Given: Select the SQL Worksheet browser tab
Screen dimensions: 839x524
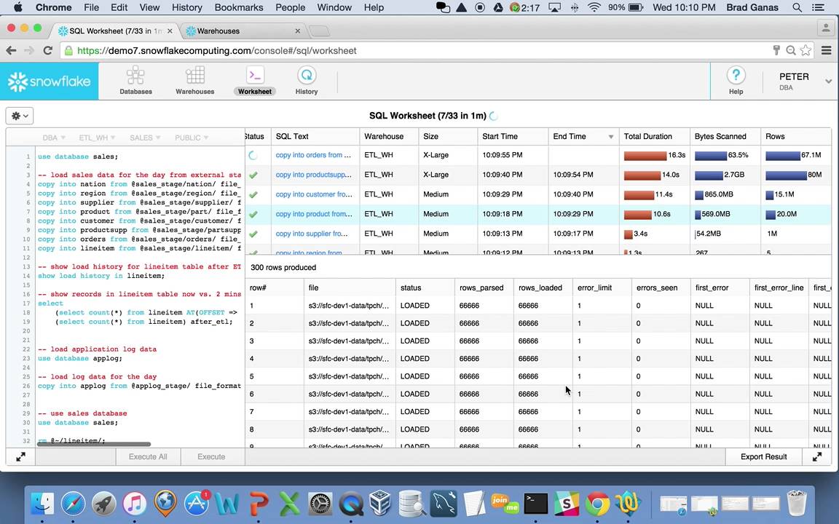Looking at the screenshot, I should tap(116, 31).
